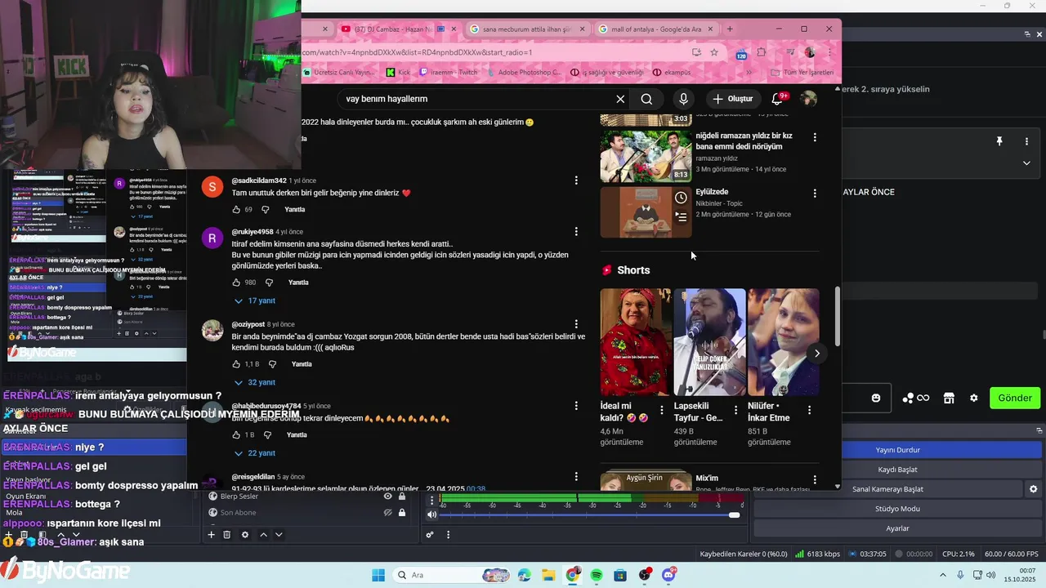
Task: Open the YouTube notifications bell
Action: tap(777, 99)
